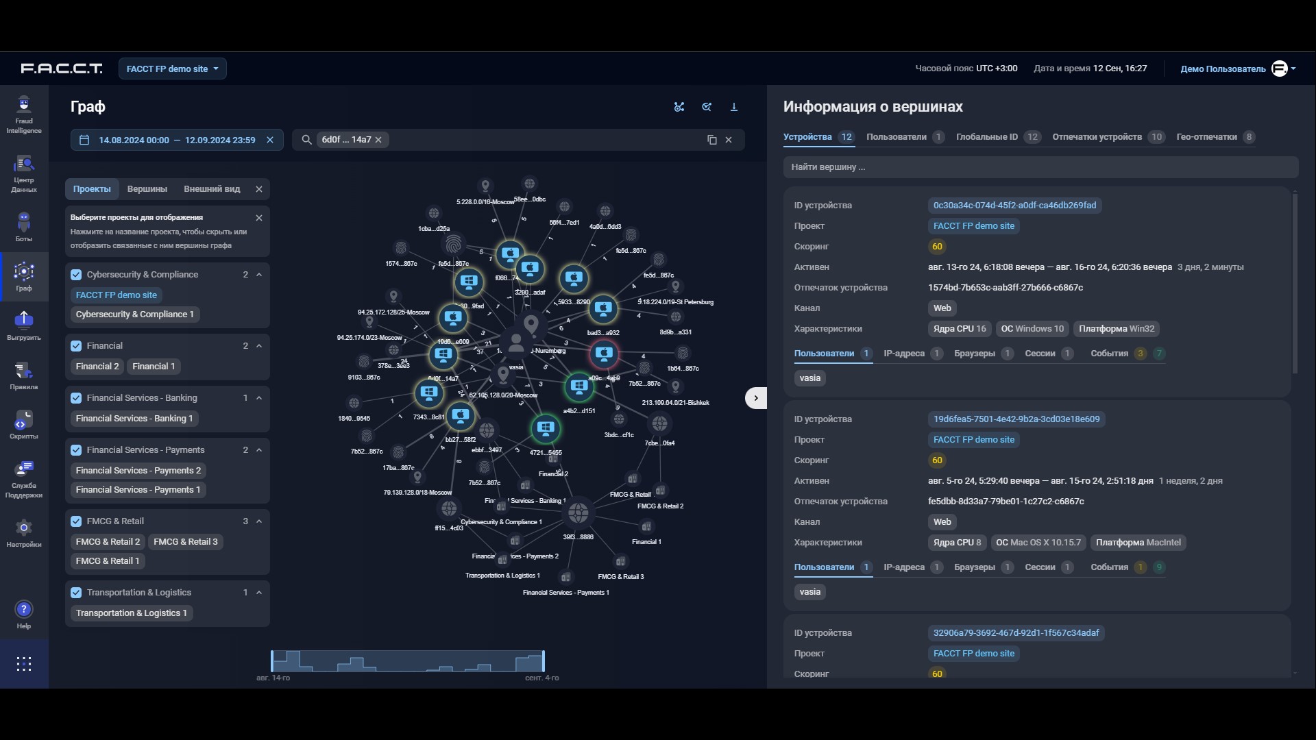Click the Financial Services - Banking 1 chip
Image resolution: width=1316 pixels, height=740 pixels.
click(x=134, y=419)
